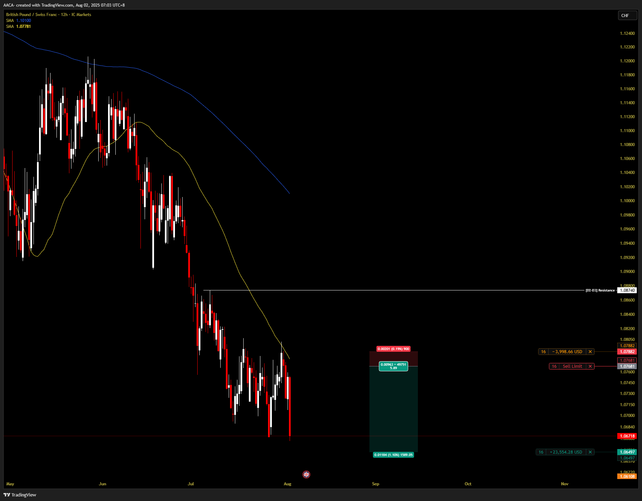The image size is (642, 501).
Task: Click the 1.07000 price scale label
Action: point(627,416)
